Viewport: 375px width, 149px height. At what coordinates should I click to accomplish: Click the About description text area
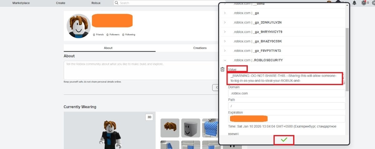(x=141, y=70)
